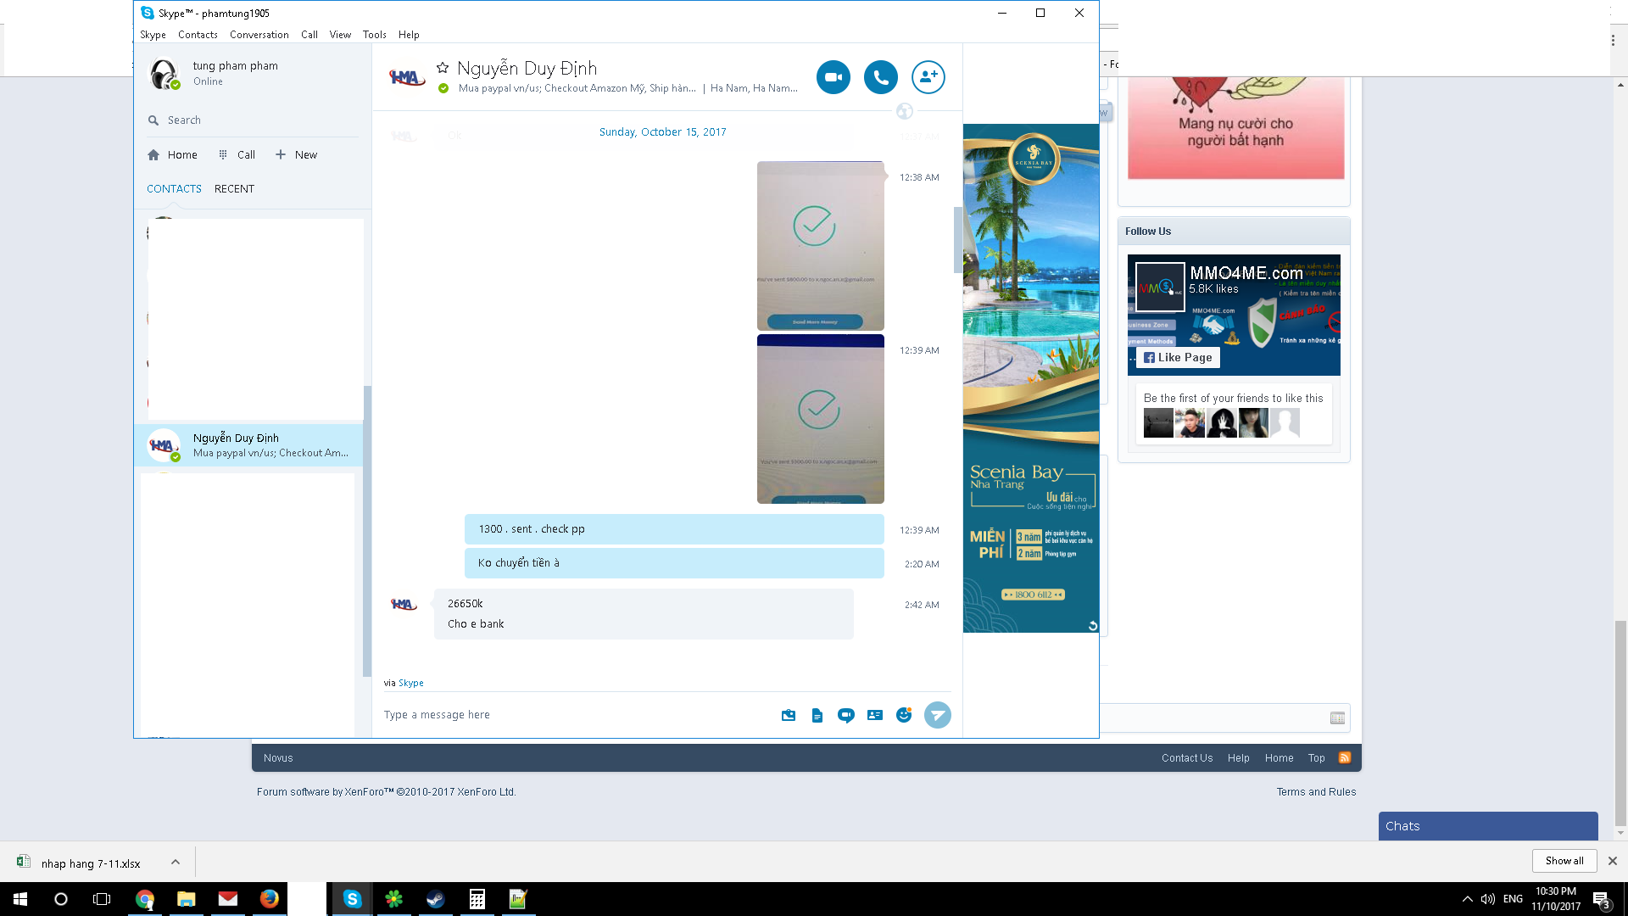Image resolution: width=1628 pixels, height=916 pixels.
Task: Click the chat conversation vertical scrollbar
Action: (957, 240)
